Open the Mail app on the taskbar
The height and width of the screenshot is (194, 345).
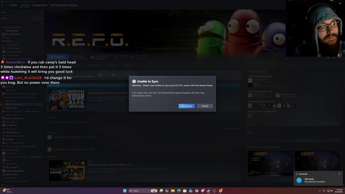click(x=191, y=191)
